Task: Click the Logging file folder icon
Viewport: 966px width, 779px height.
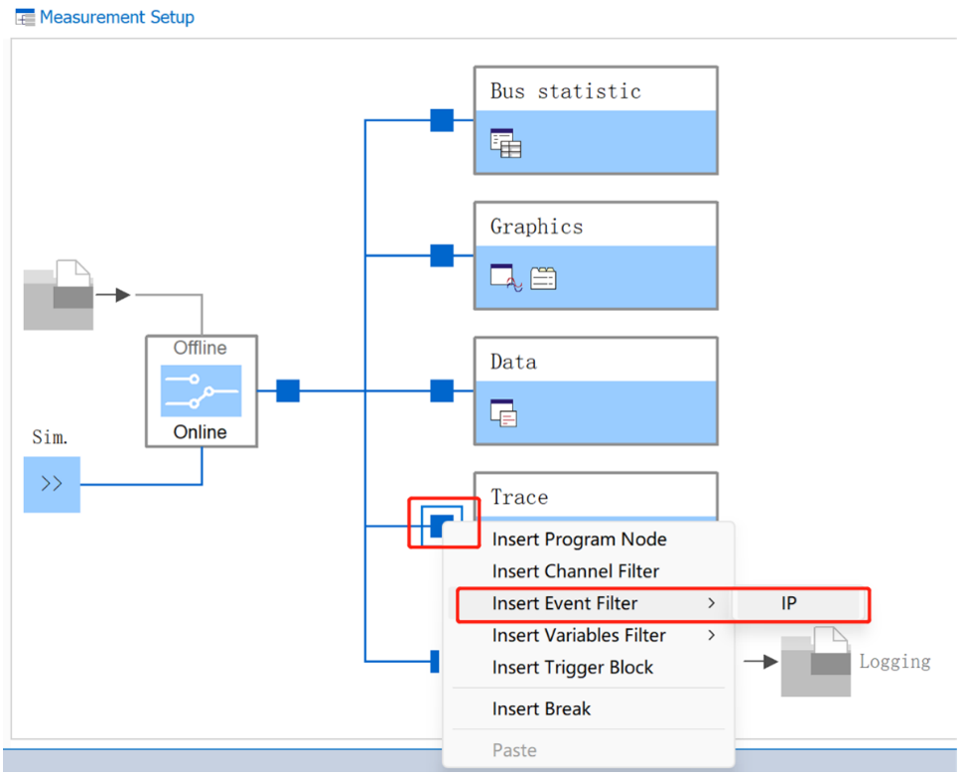Action: click(815, 662)
